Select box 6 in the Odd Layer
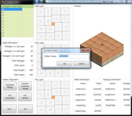 pyautogui.click(x=56, y=19)
